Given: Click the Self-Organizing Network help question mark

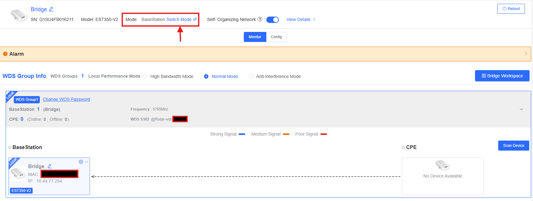Looking at the screenshot, I should point(260,19).
